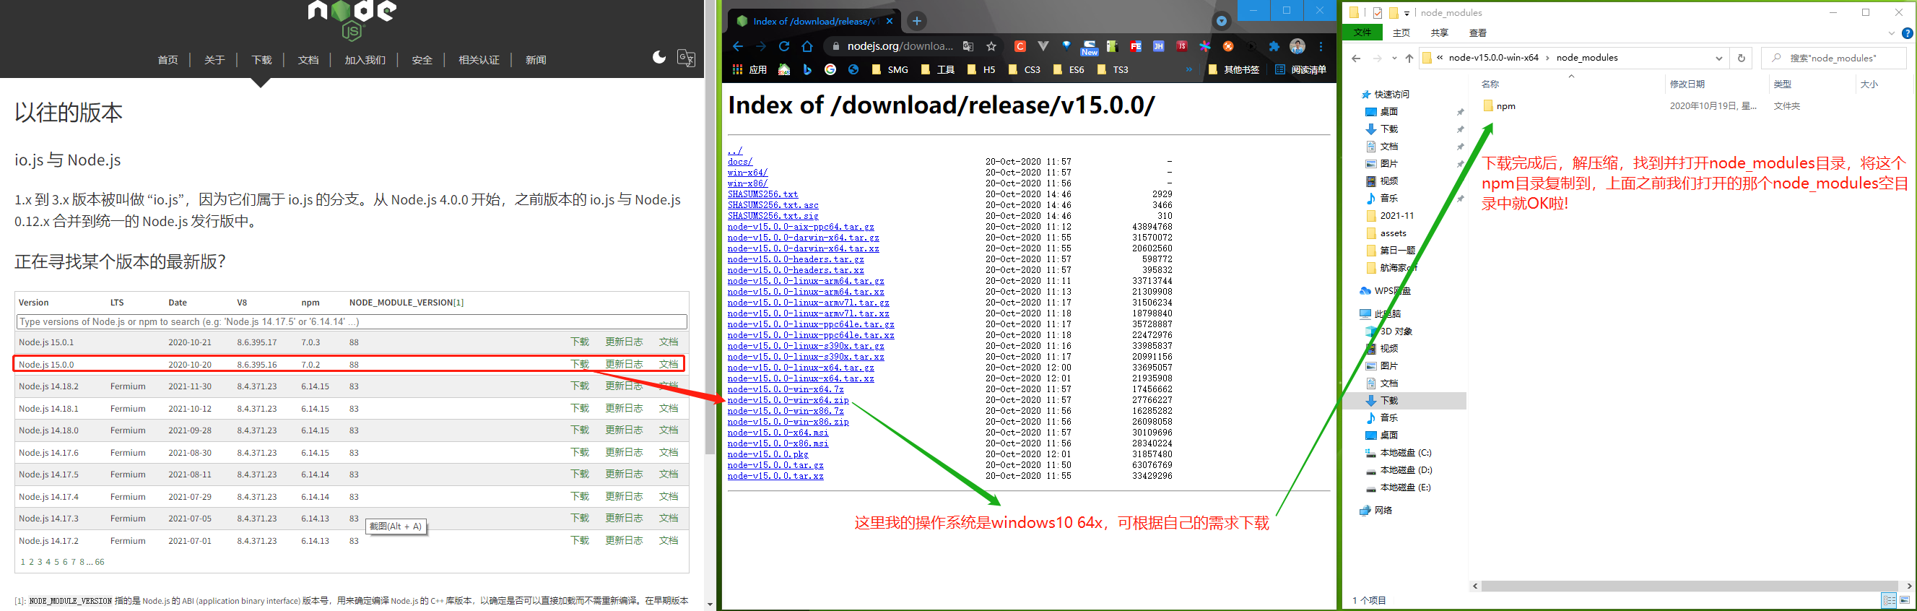Switch to large icons view in Explorer
The height and width of the screenshot is (611, 1917).
tap(1905, 600)
